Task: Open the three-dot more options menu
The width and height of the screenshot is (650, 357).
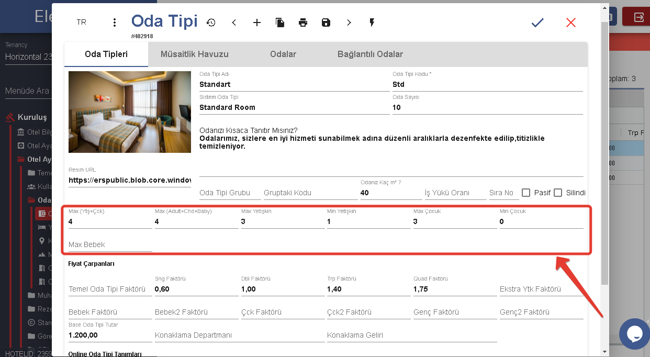Action: tap(115, 23)
